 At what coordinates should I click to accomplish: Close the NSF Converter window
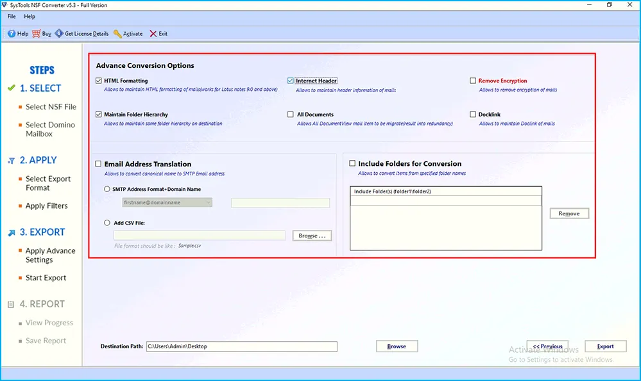point(629,5)
